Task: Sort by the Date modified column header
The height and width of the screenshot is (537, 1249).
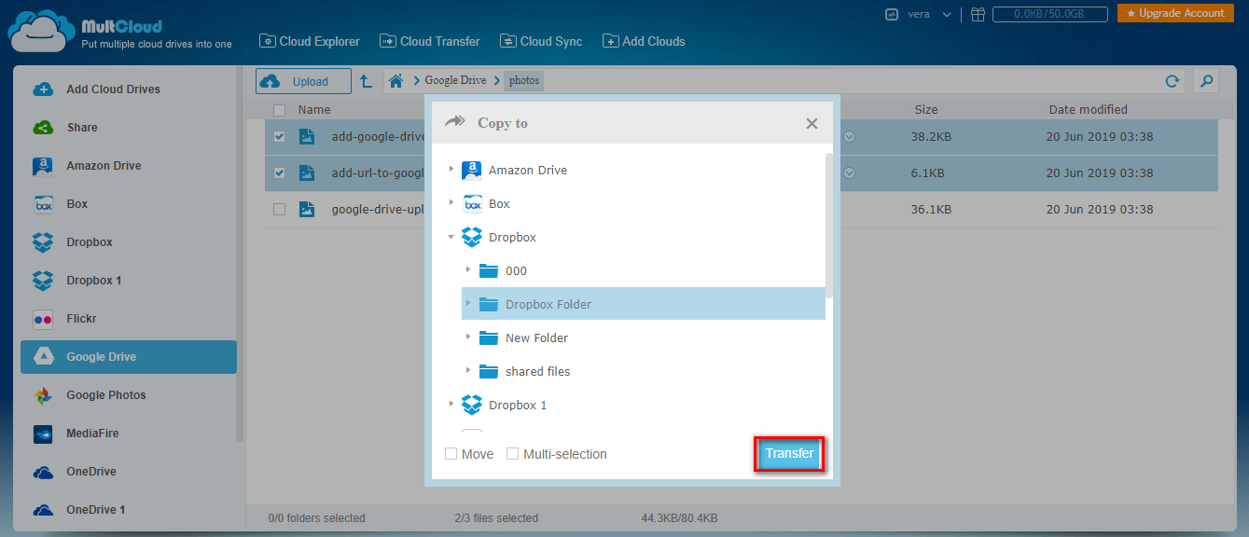Action: click(1088, 110)
